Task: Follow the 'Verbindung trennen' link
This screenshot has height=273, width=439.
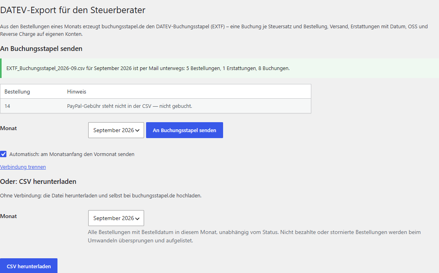Action: click(x=23, y=167)
